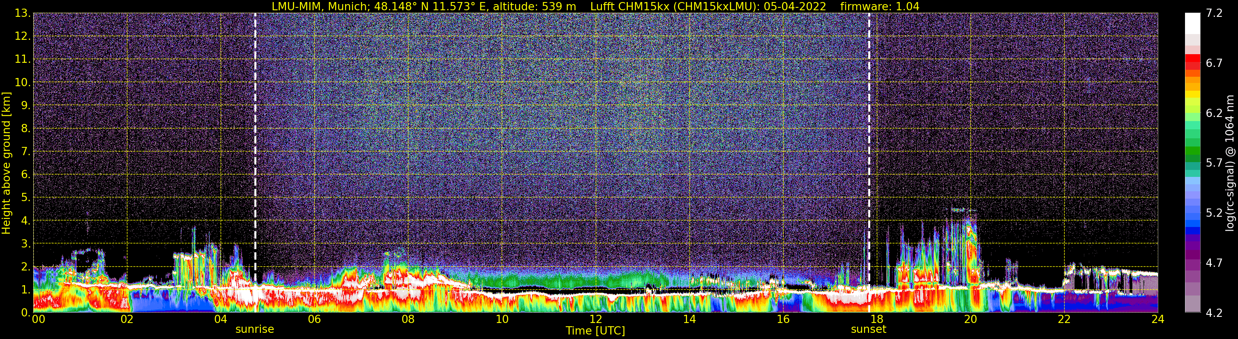The height and width of the screenshot is (339, 1238).
Task: Click the time axis tick '04'
Action: (x=221, y=319)
